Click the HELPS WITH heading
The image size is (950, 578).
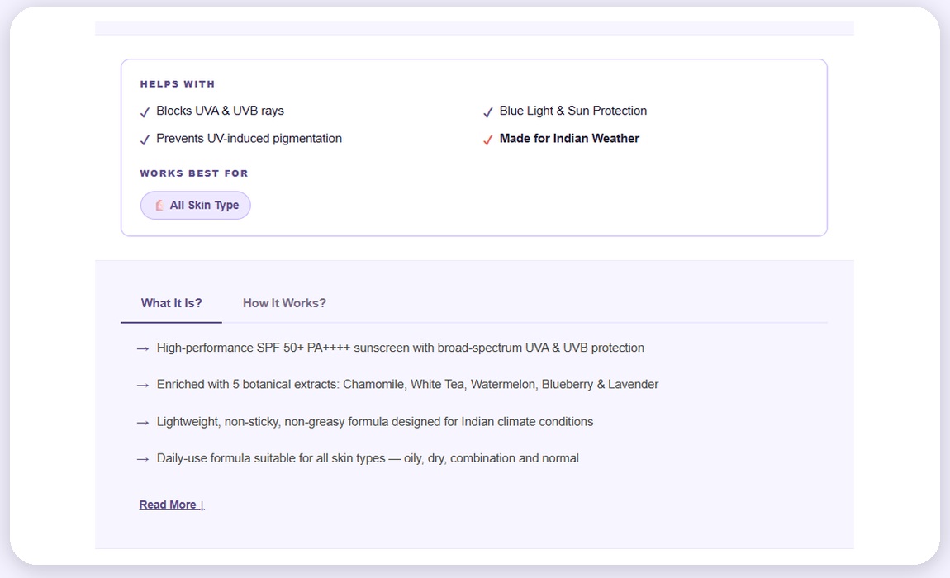pyautogui.click(x=178, y=84)
